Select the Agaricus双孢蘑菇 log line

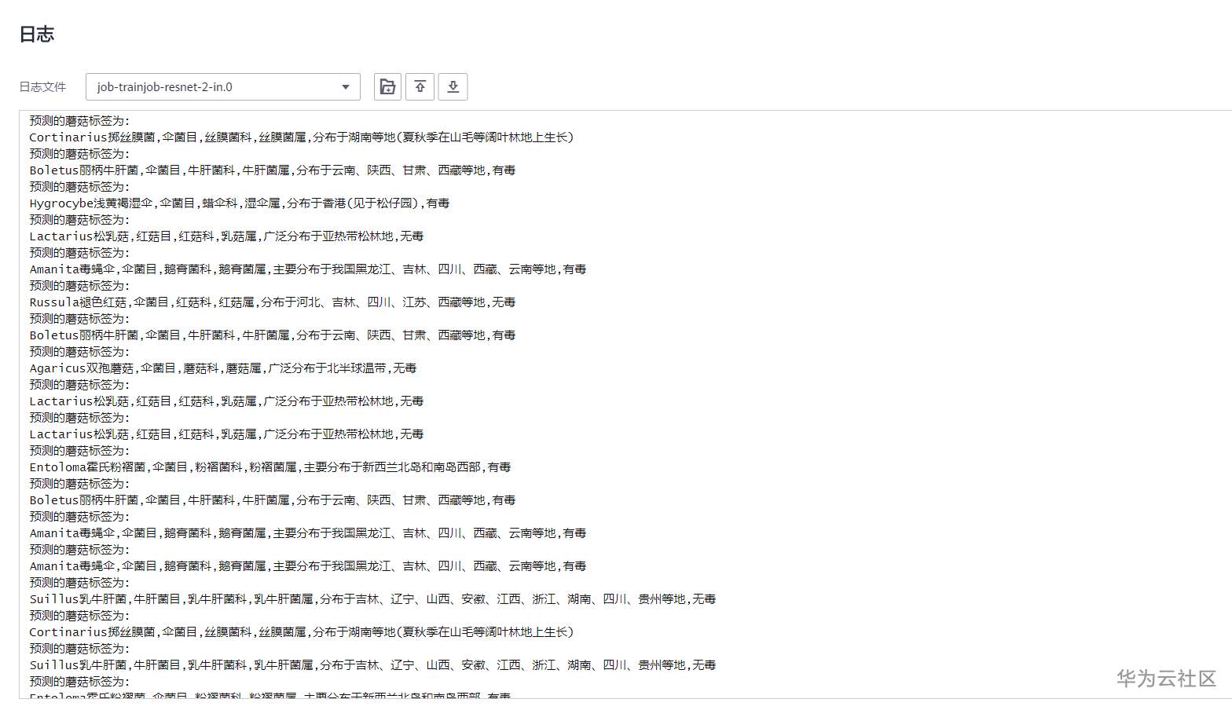(x=223, y=368)
